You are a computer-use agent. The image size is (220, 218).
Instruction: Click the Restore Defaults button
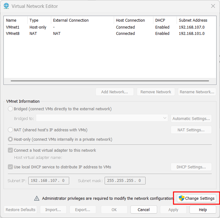point(20,210)
